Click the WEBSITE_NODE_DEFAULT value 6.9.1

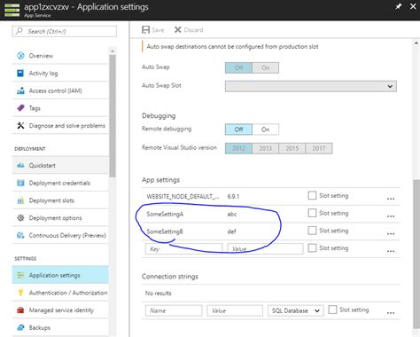(x=233, y=196)
